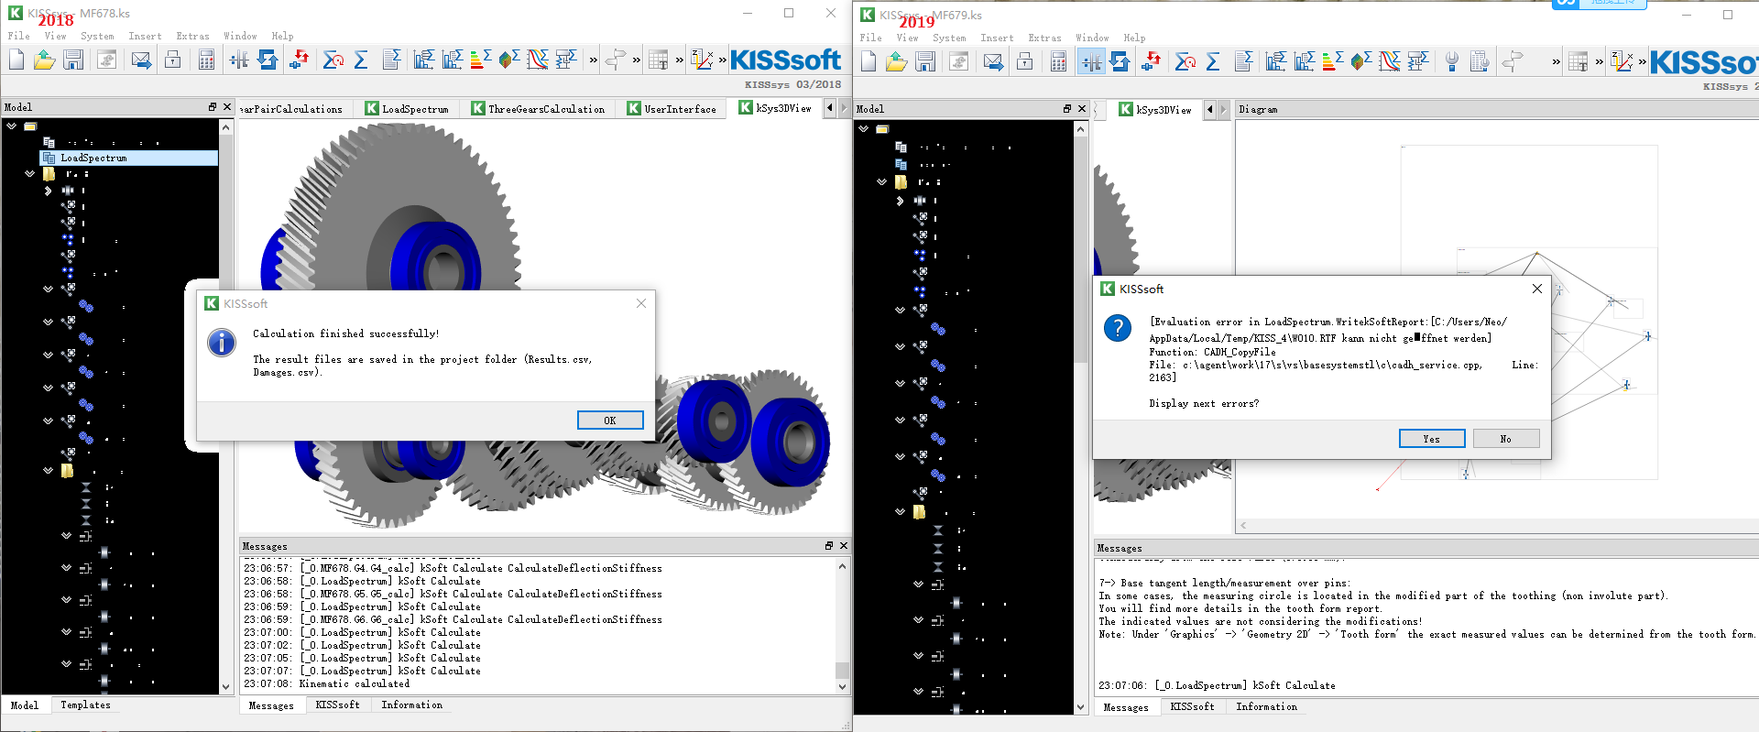The height and width of the screenshot is (732, 1759).
Task: Click the calculator icon in MF678 toolbar
Action: point(206,60)
